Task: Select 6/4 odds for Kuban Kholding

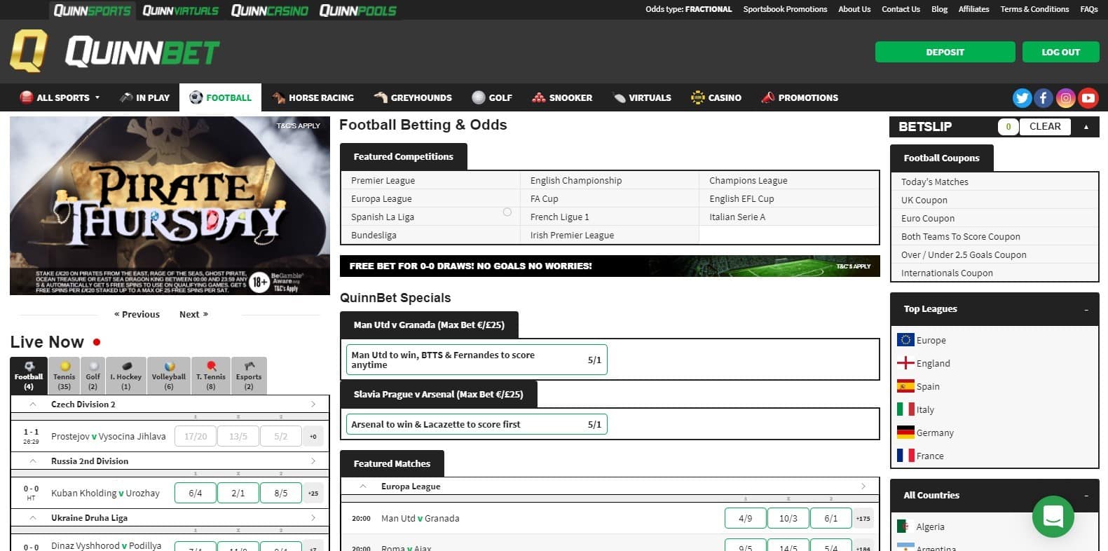Action: pos(195,494)
